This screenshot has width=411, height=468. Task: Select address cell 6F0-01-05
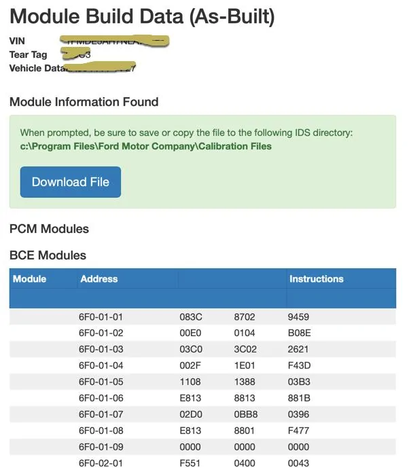tap(101, 382)
